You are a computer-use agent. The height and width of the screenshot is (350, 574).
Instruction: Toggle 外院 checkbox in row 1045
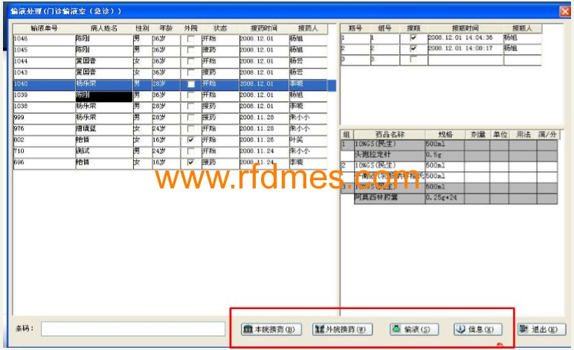[191, 50]
